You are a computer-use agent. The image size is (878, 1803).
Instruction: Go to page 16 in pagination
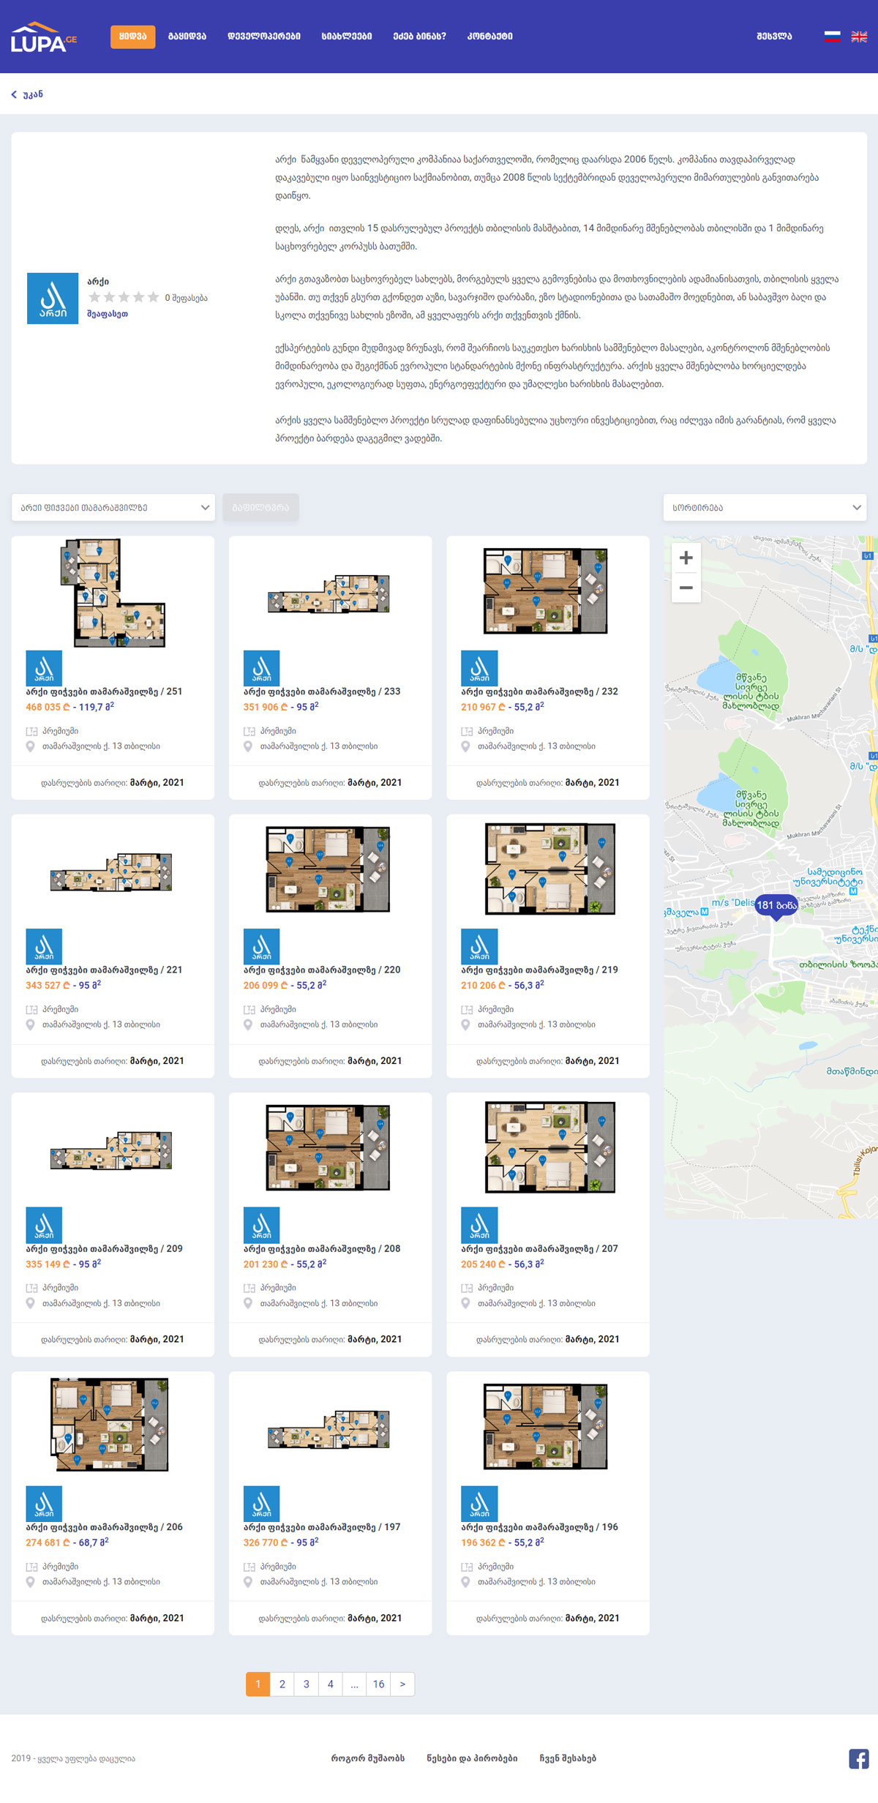click(x=378, y=1684)
